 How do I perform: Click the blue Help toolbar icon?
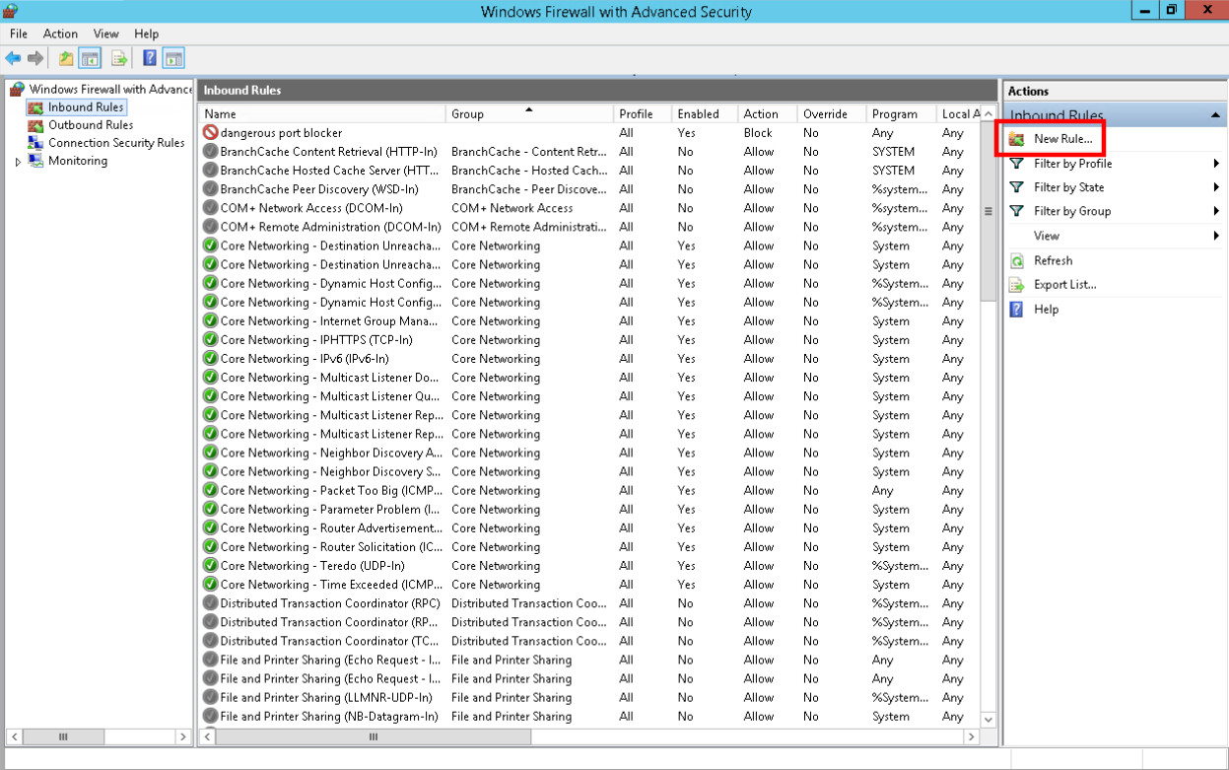coord(150,58)
